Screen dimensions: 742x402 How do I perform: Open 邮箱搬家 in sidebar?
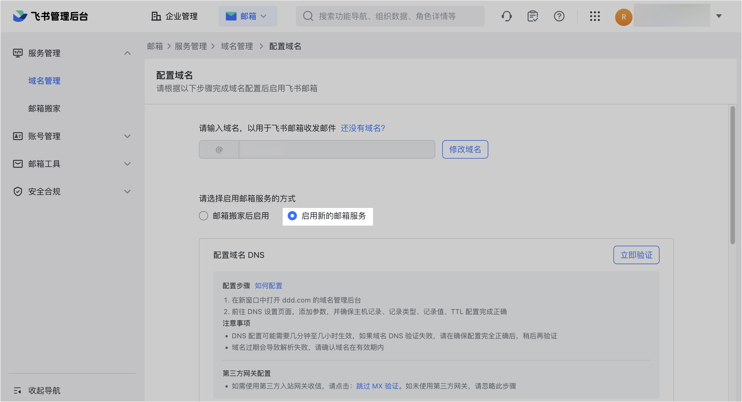(x=44, y=108)
